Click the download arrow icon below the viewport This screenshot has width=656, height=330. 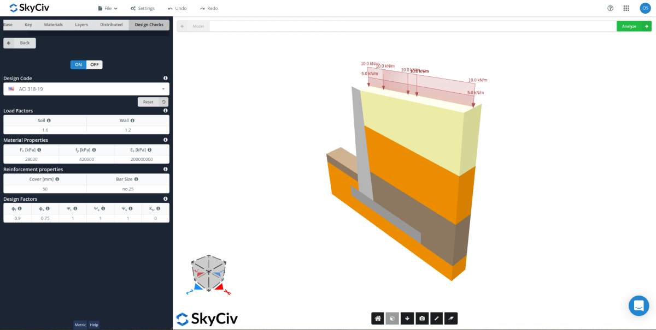407,318
